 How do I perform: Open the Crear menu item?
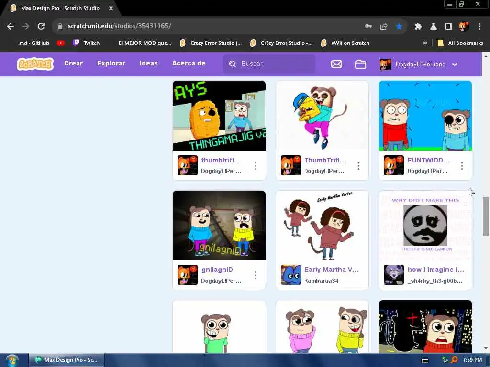click(x=73, y=64)
